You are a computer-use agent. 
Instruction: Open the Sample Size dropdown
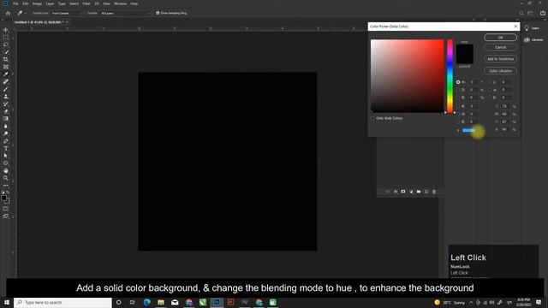67,14
